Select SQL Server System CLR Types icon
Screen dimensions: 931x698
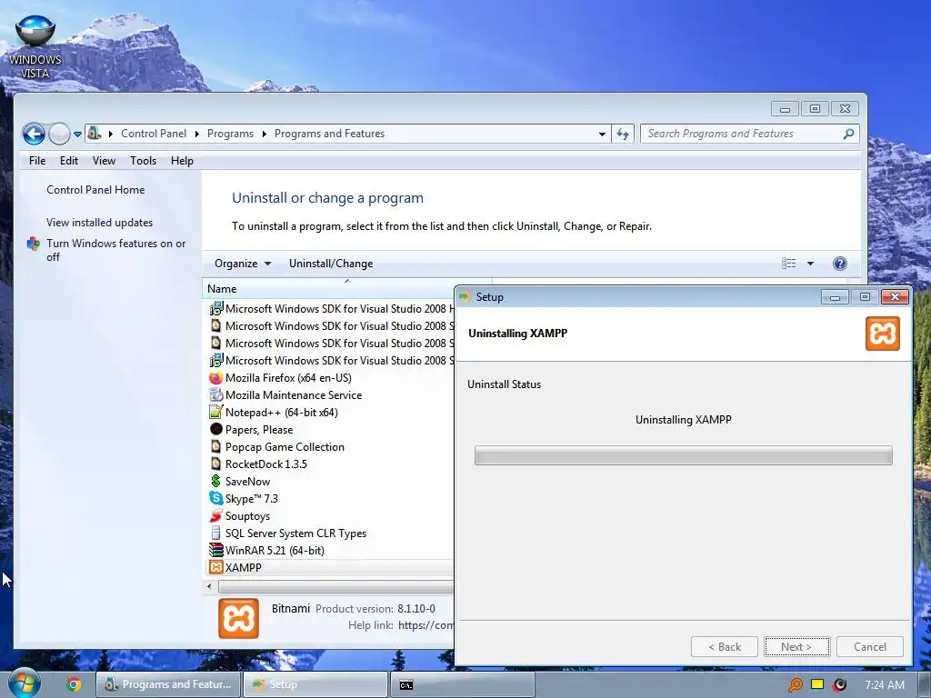pyautogui.click(x=216, y=533)
